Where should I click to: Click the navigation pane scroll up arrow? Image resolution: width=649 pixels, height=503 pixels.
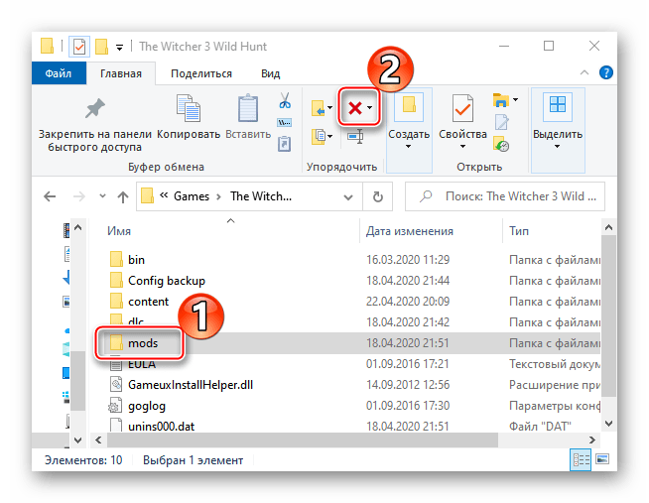(77, 227)
